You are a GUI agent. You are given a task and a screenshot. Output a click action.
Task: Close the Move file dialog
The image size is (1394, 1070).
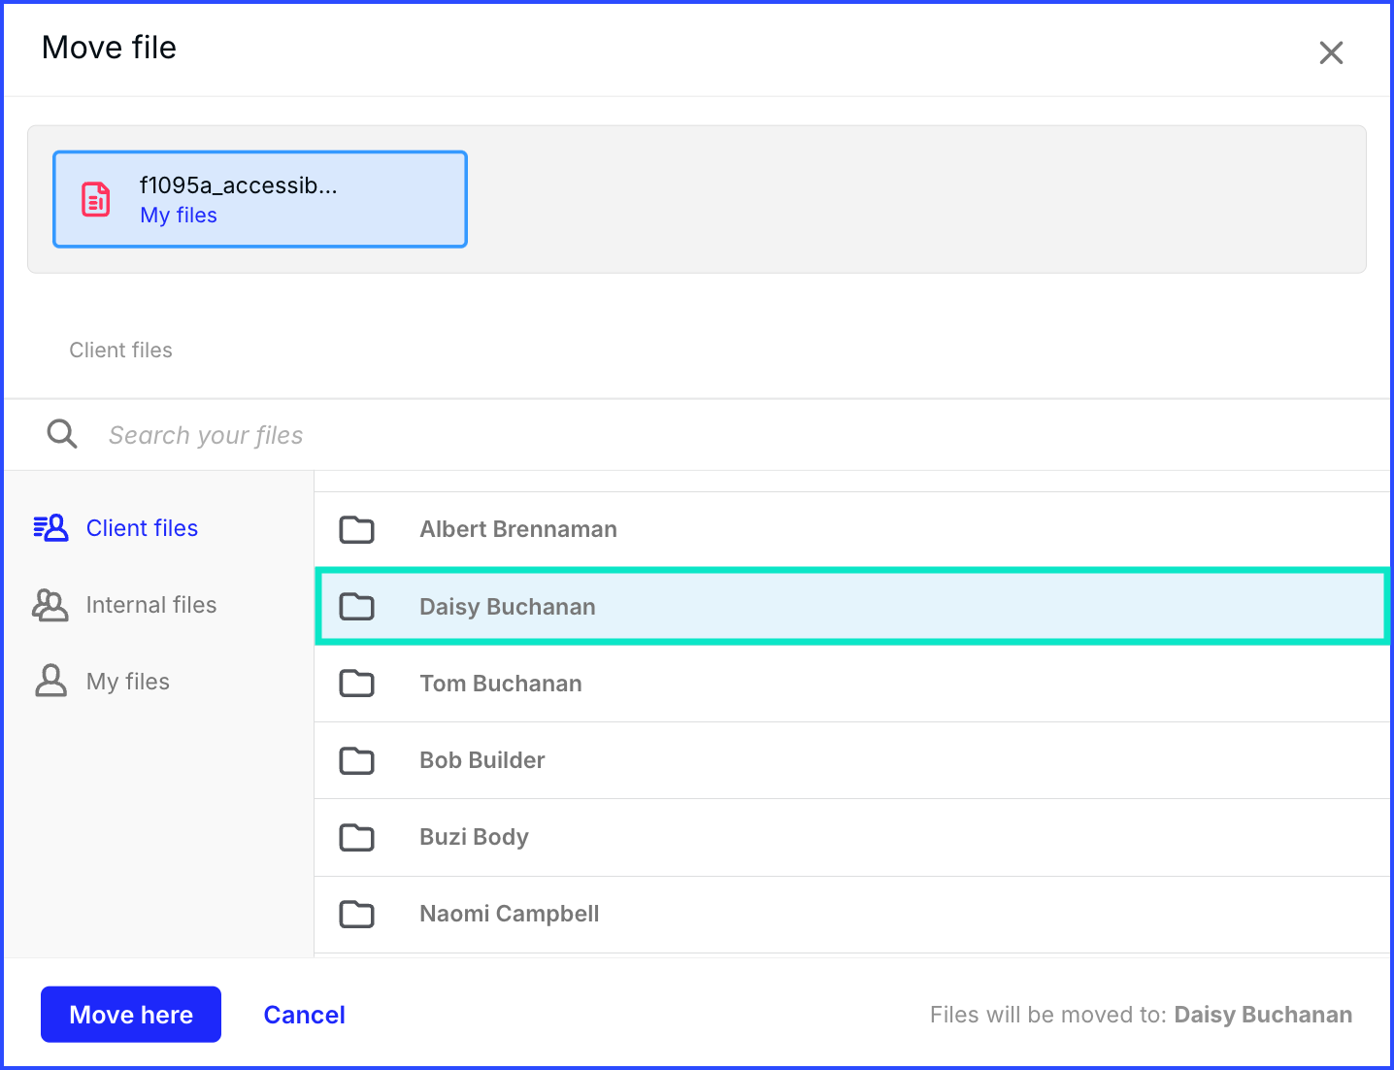point(1331,52)
